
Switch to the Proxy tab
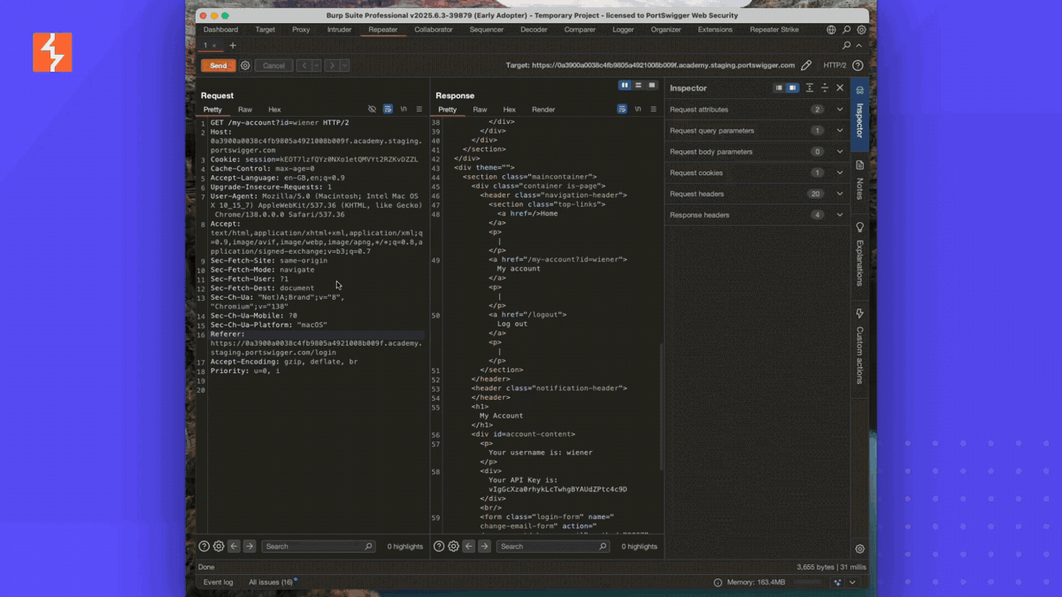301,29
